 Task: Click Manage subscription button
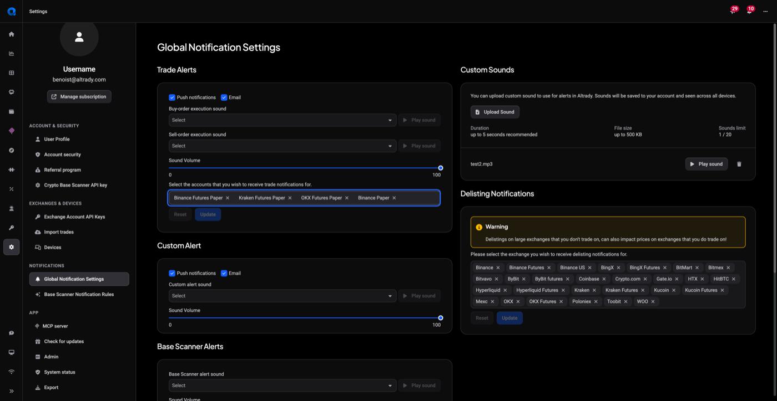79,96
